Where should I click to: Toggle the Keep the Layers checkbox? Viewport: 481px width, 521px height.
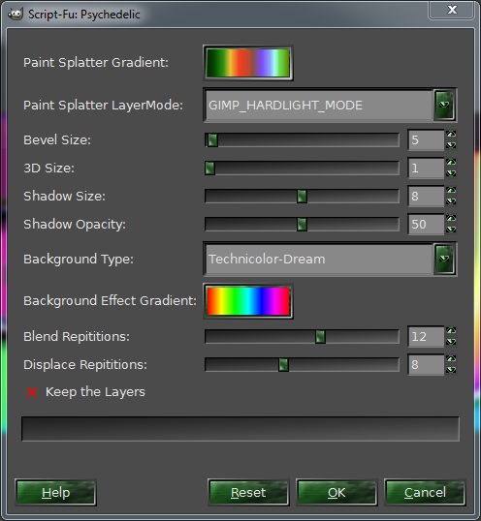point(32,392)
